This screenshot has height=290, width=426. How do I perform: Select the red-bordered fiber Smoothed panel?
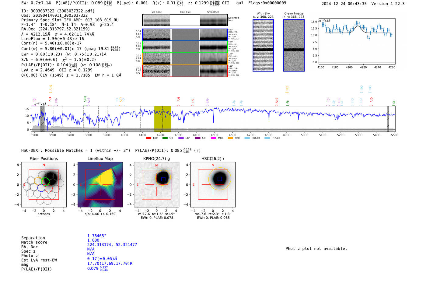point(213,71)
